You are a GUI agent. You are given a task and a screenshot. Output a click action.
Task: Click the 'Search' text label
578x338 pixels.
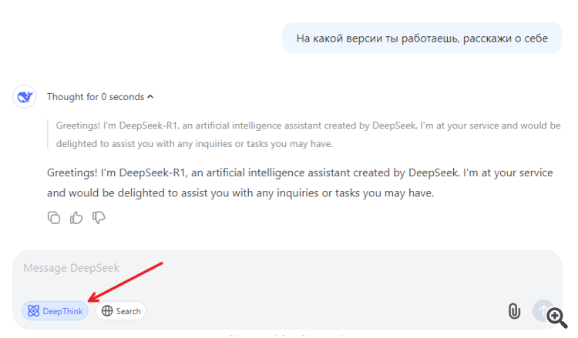[128, 311]
